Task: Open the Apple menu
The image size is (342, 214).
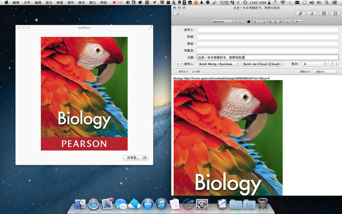Action: tap(6, 3)
